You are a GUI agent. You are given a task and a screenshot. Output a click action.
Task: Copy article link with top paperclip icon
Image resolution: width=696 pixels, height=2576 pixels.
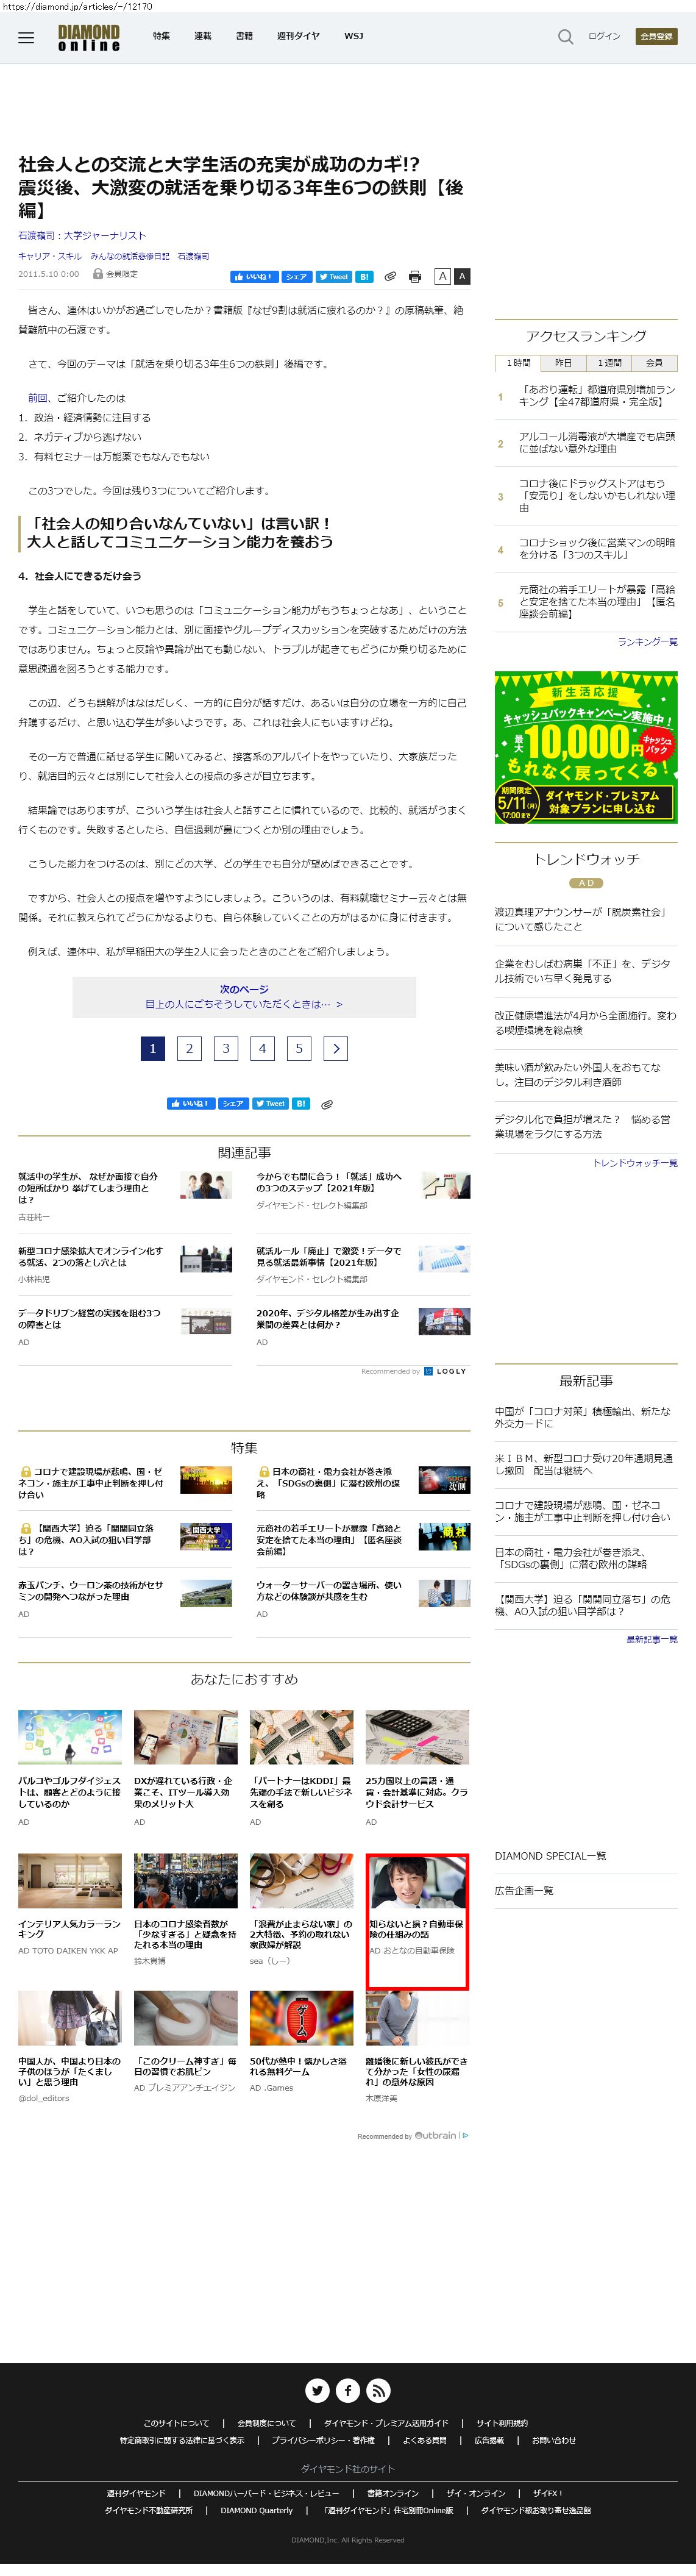coord(390,277)
